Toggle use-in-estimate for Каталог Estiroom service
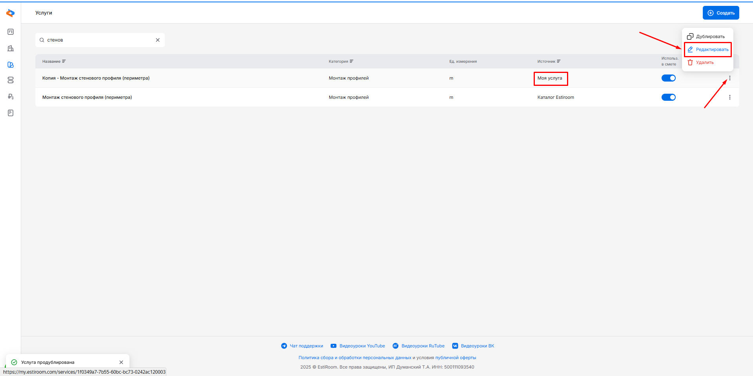The height and width of the screenshot is (376, 753). 668,97
